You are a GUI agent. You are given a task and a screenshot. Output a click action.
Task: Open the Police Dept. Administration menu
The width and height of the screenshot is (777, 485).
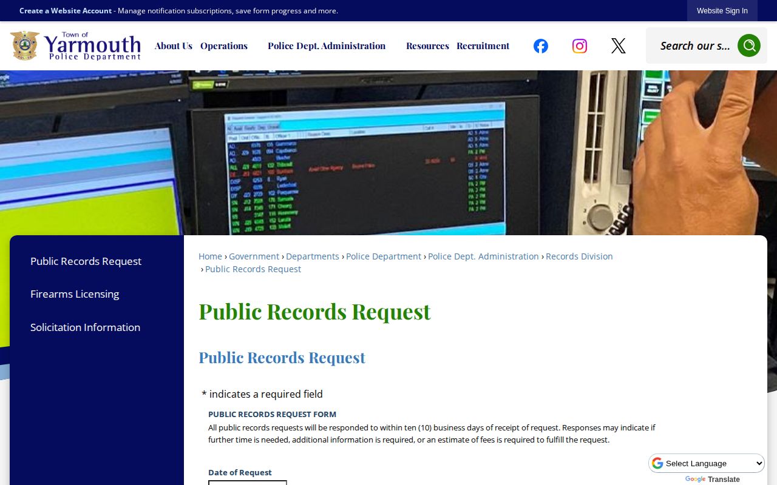327,46
